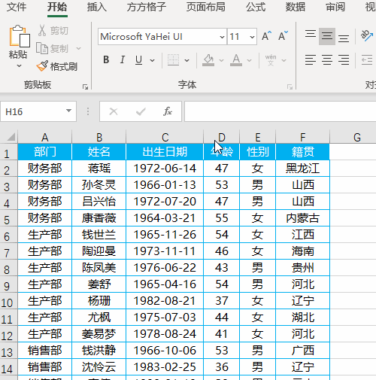376x380 pixels.
Task: Center text horizontally
Action: coord(327,60)
